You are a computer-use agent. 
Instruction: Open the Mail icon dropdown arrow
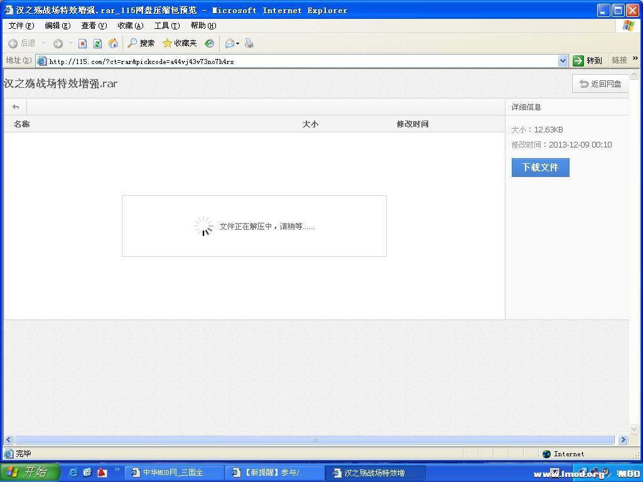point(237,44)
